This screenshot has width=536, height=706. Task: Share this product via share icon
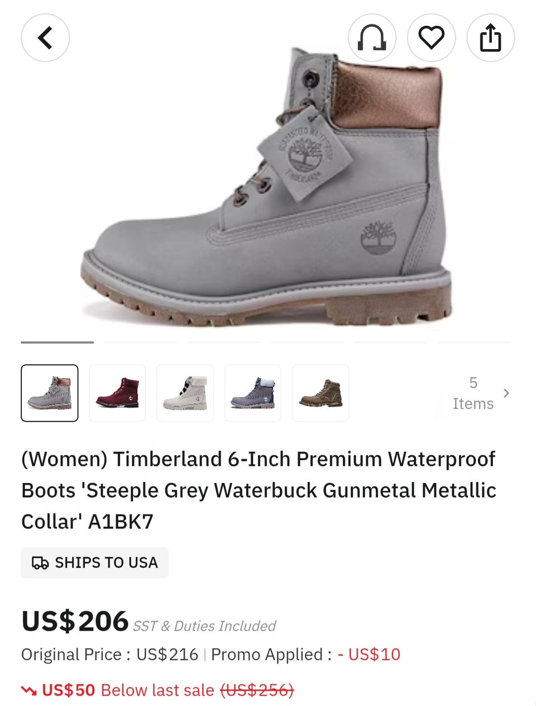pos(491,38)
